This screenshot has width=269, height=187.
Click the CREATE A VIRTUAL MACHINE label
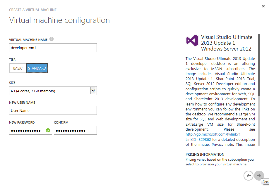coord(33,10)
